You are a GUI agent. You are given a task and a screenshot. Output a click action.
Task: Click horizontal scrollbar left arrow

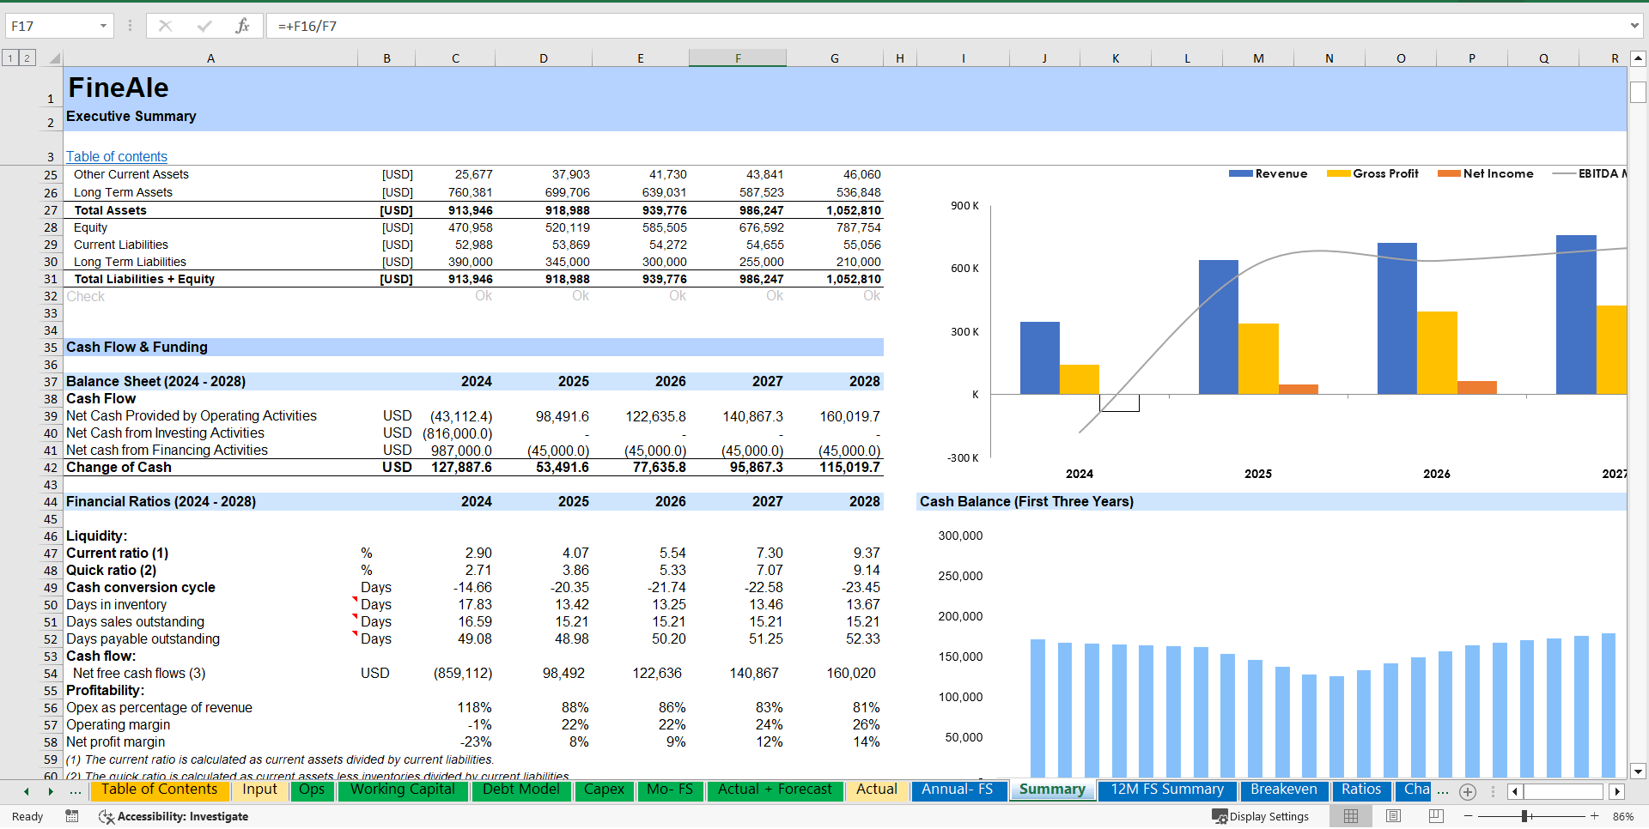tap(1514, 791)
